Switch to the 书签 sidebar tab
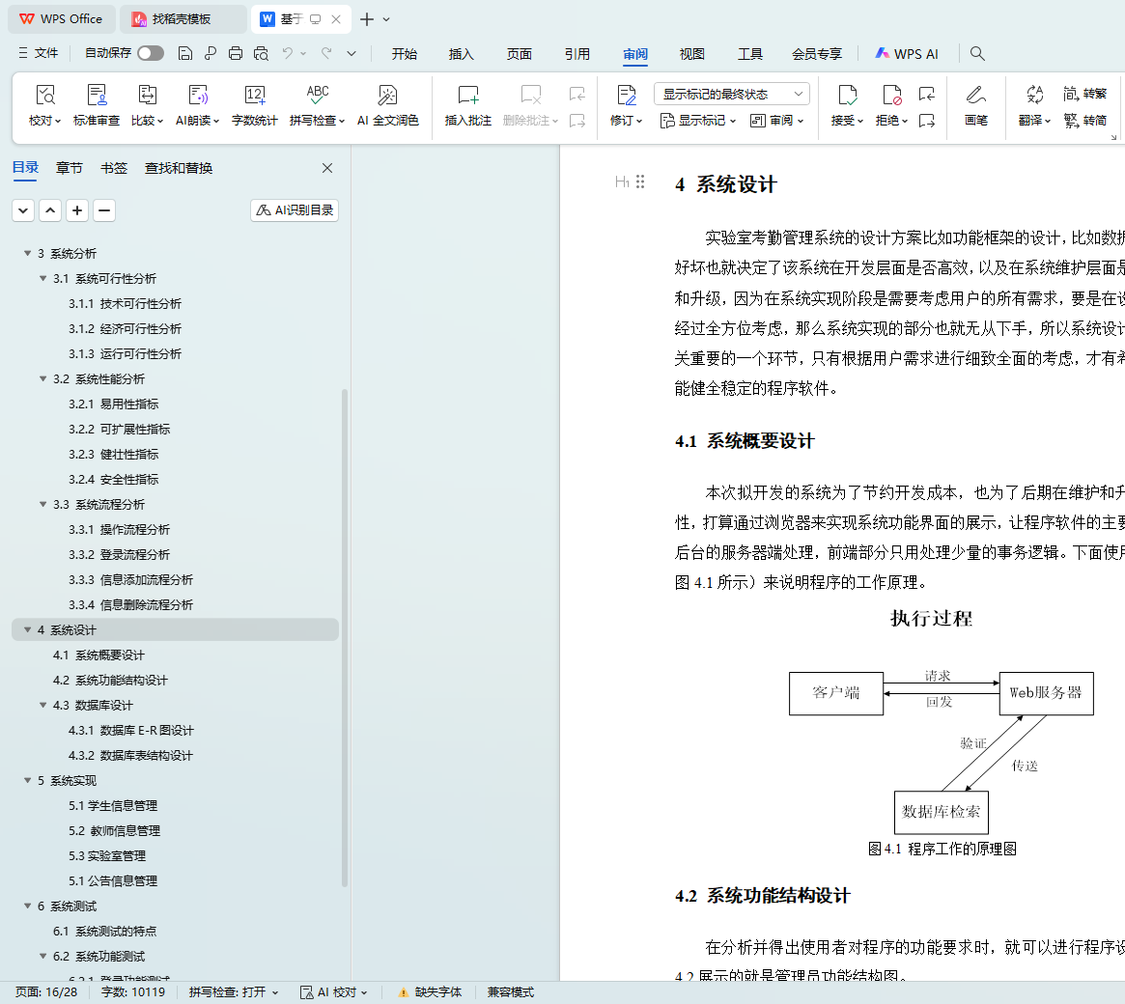 114,168
